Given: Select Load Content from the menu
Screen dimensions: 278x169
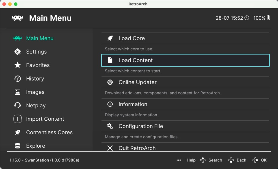Looking at the screenshot, I should tap(135, 60).
